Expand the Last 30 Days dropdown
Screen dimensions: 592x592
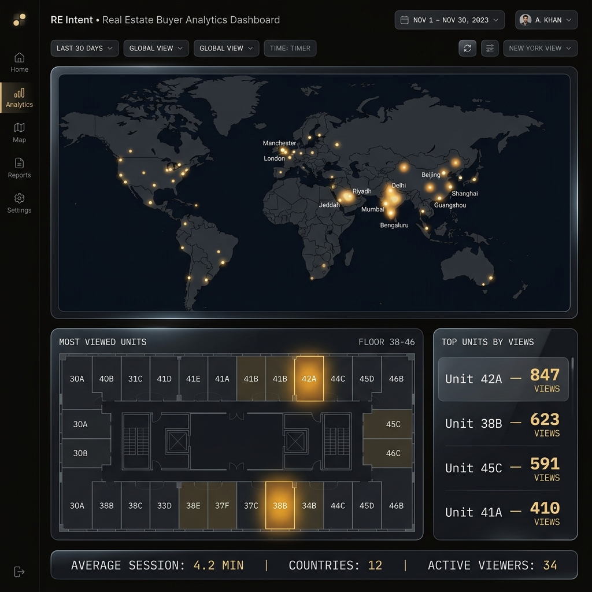(x=84, y=48)
